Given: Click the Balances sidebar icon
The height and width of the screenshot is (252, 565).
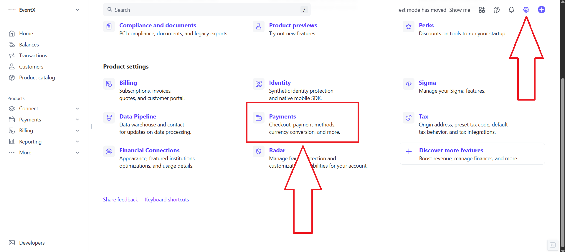Looking at the screenshot, I should pyautogui.click(x=12, y=45).
